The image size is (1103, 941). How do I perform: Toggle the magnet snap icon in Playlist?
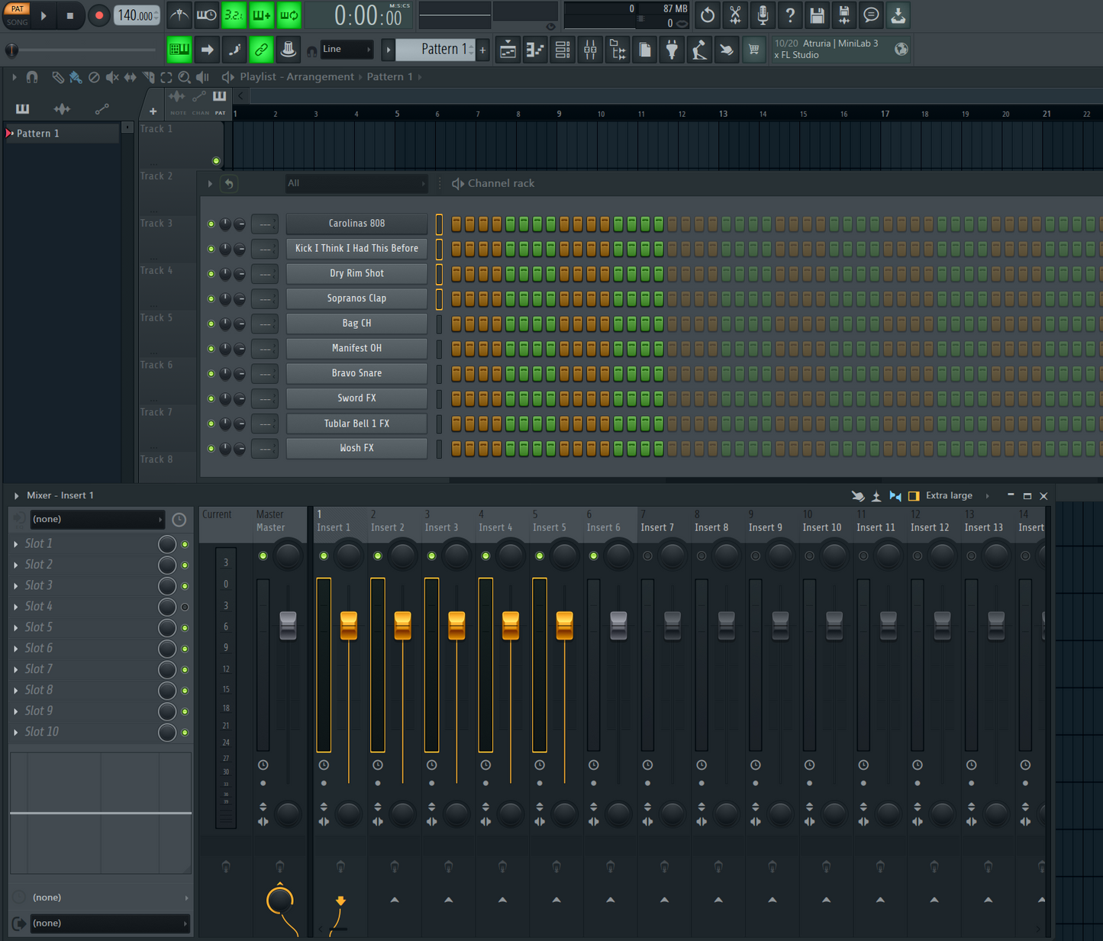pos(32,77)
